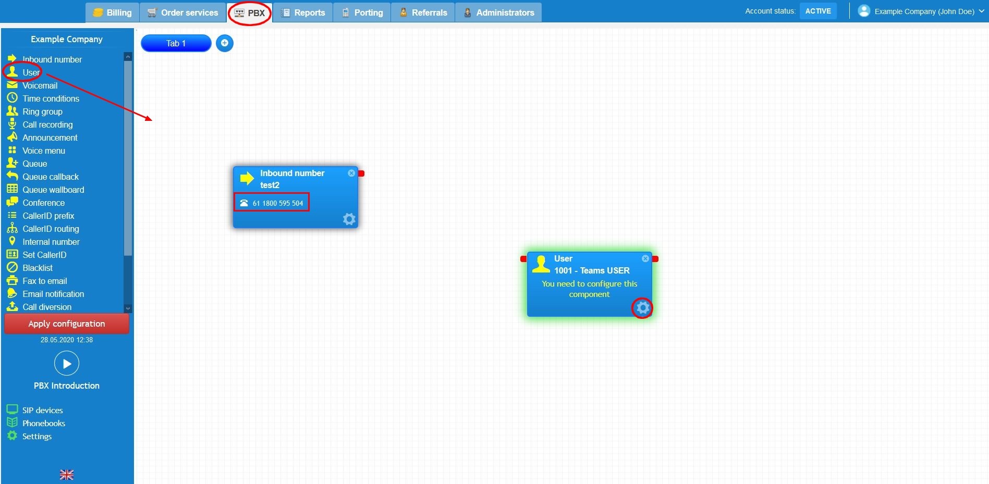Open SIP devices from sidebar
Image resolution: width=989 pixels, height=484 pixels.
[x=42, y=410]
